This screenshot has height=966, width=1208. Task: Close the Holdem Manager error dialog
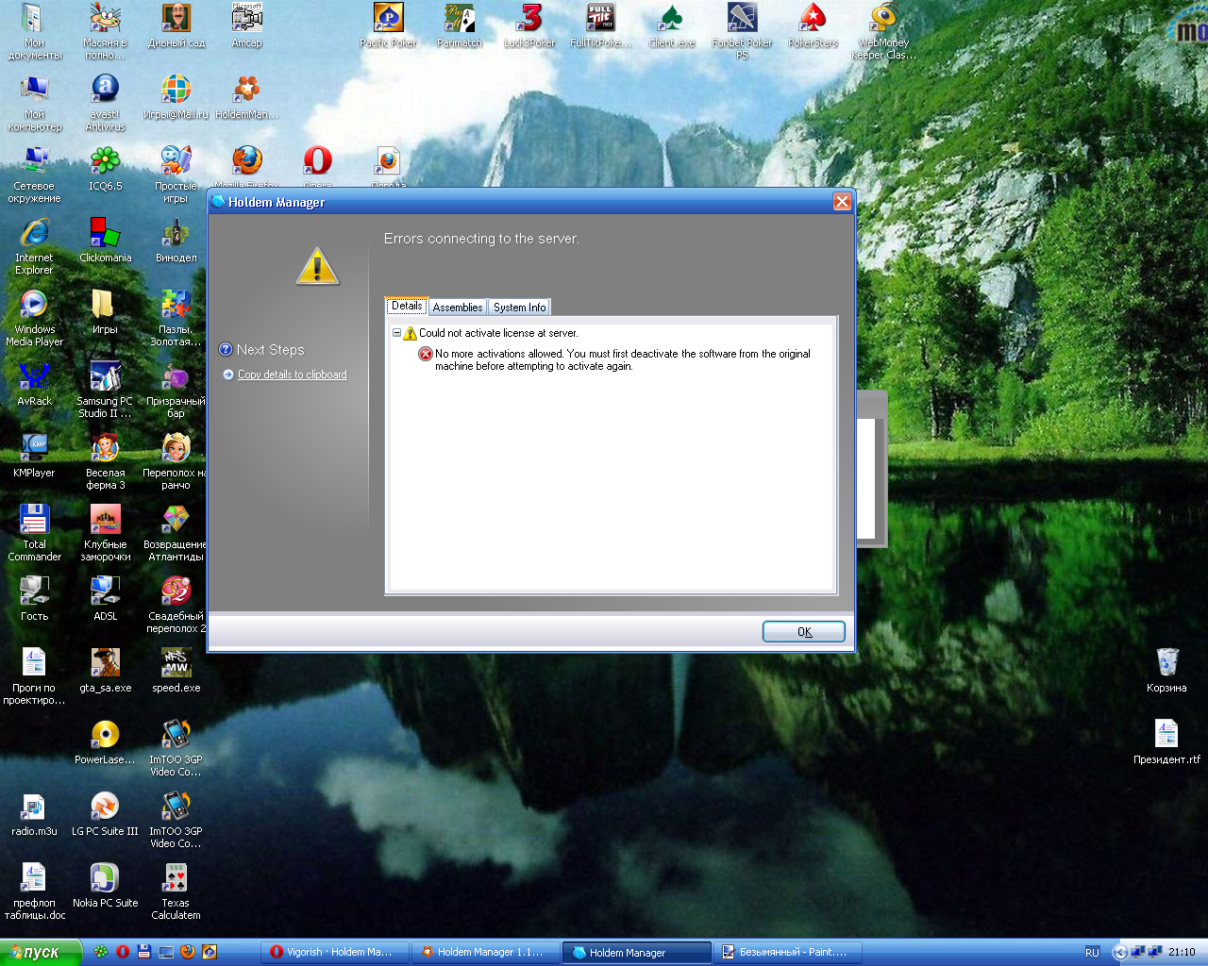coord(842,202)
